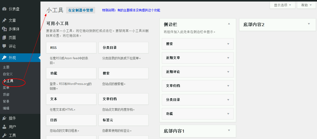317x139 pixels.
Task: Go to 菜单 submenu item
Action: point(6,88)
